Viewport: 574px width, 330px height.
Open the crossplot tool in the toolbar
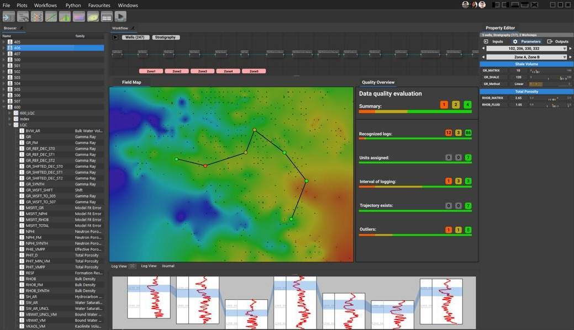click(51, 17)
